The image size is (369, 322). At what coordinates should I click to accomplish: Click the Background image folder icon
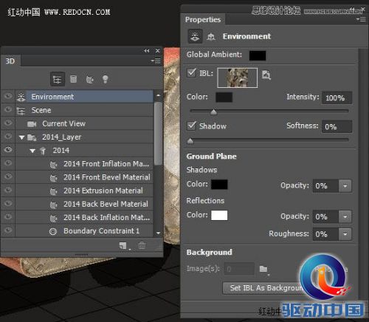coord(264,269)
